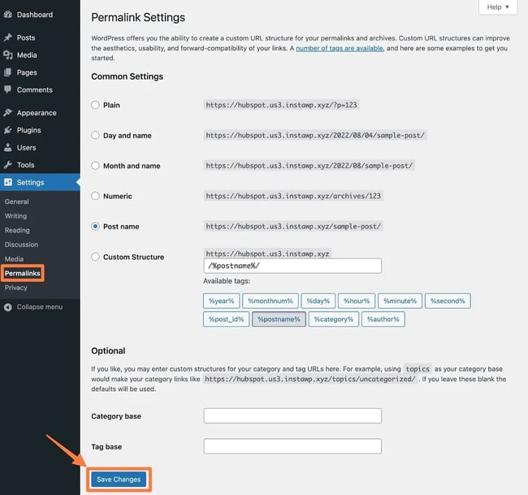Go to Reading settings submenu
The image size is (528, 495).
point(17,230)
